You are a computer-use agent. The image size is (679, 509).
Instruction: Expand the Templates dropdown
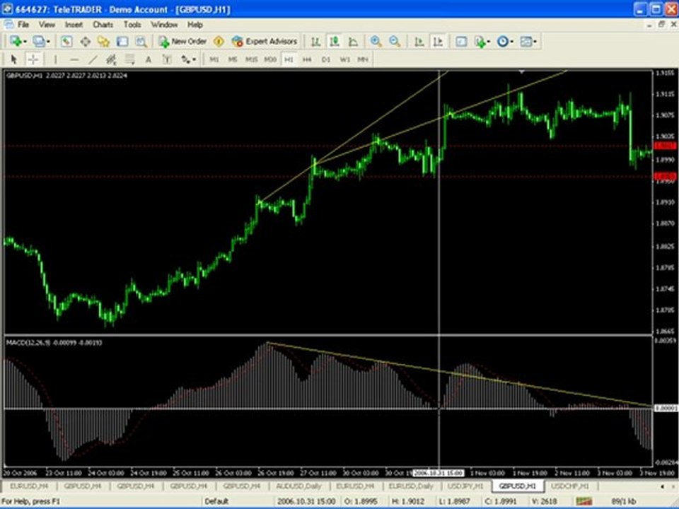pyautogui.click(x=535, y=42)
